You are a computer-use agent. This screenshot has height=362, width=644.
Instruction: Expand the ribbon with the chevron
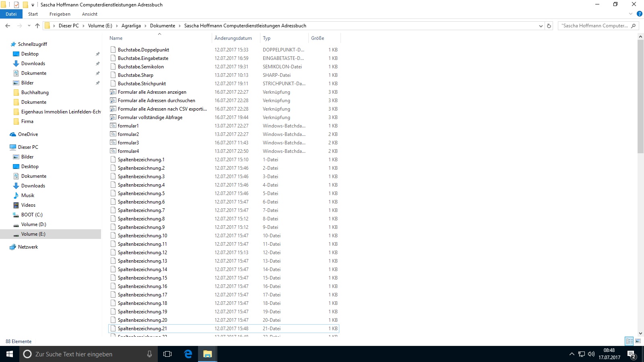[631, 14]
